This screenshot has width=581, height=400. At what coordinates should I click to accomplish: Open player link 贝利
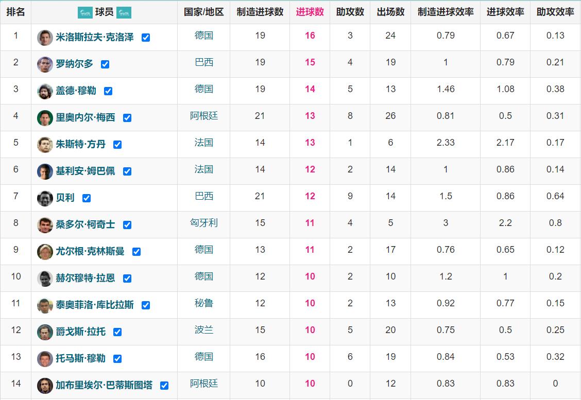tap(65, 198)
